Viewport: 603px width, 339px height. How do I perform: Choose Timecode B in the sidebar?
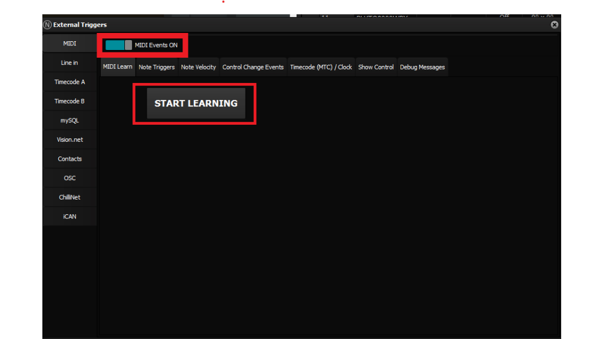[69, 101]
